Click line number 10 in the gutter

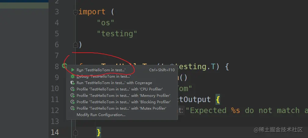coord(55,89)
